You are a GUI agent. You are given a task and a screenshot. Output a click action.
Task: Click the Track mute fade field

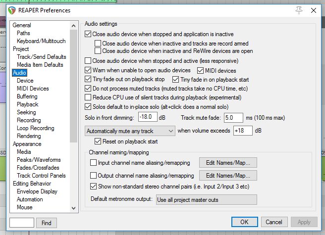coord(233,118)
